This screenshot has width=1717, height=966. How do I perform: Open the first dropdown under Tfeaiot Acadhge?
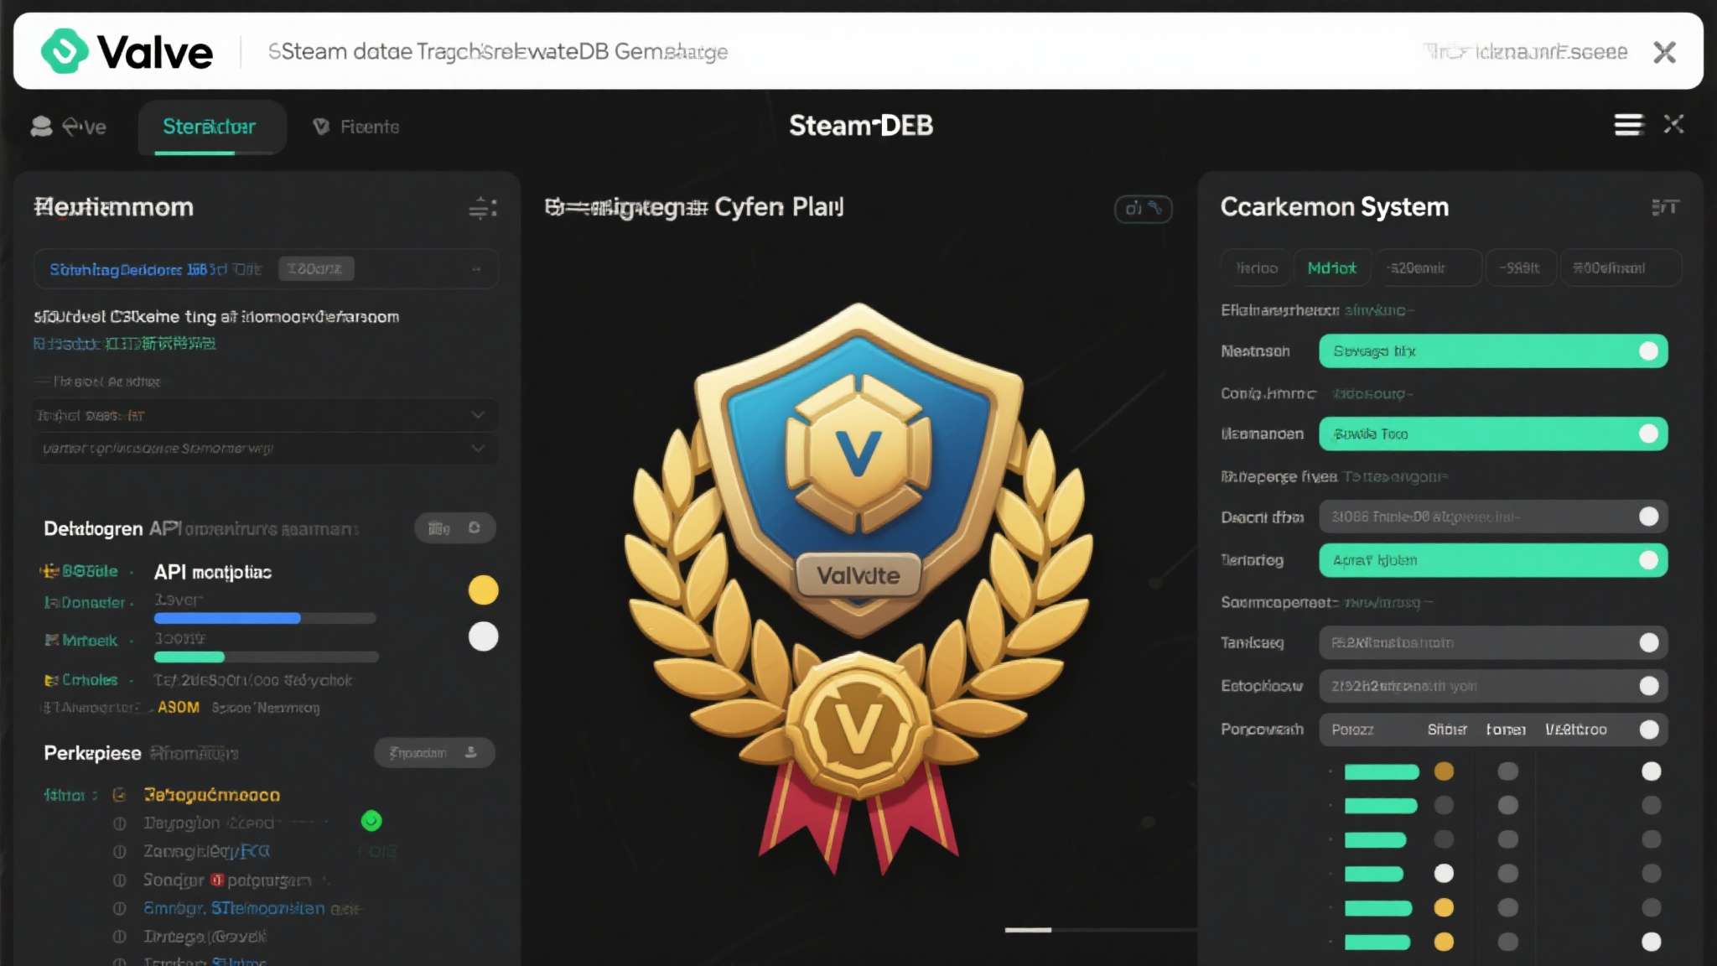[265, 415]
